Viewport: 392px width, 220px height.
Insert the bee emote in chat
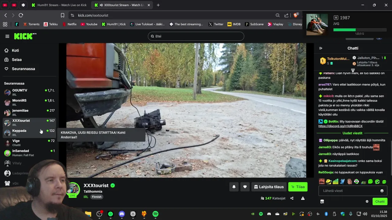click(x=329, y=182)
